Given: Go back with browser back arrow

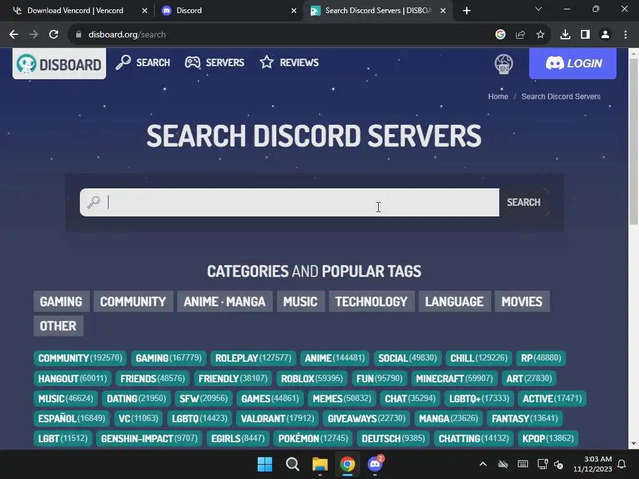Looking at the screenshot, I should 14,35.
